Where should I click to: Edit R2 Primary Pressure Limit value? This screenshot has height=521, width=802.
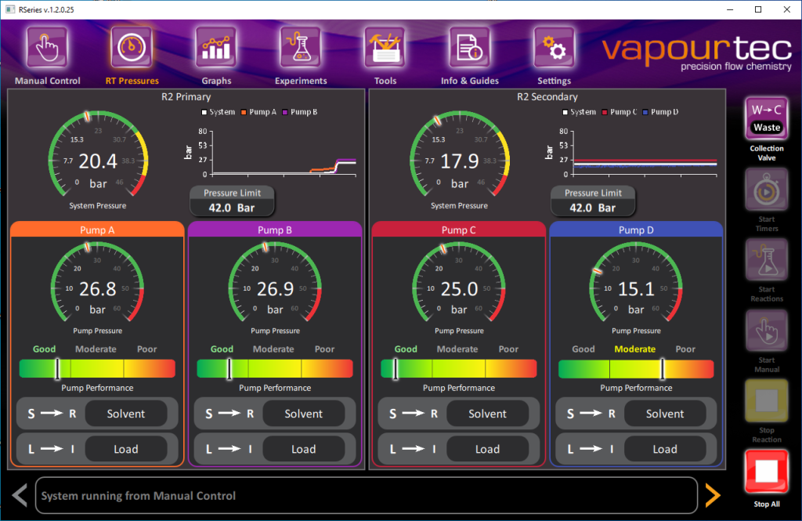[x=233, y=208]
